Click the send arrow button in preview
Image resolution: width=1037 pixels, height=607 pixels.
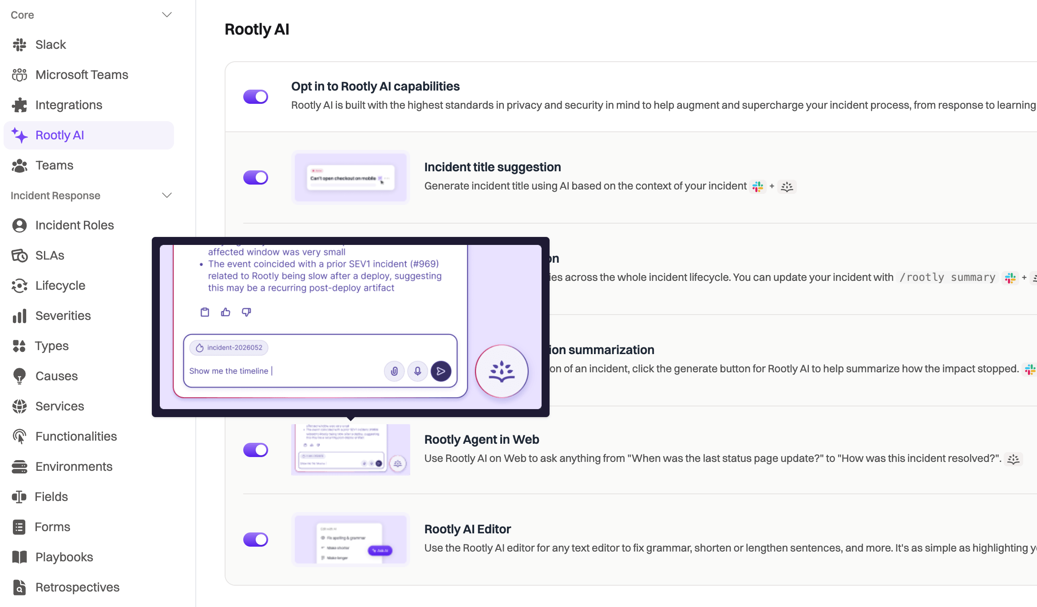[441, 371]
